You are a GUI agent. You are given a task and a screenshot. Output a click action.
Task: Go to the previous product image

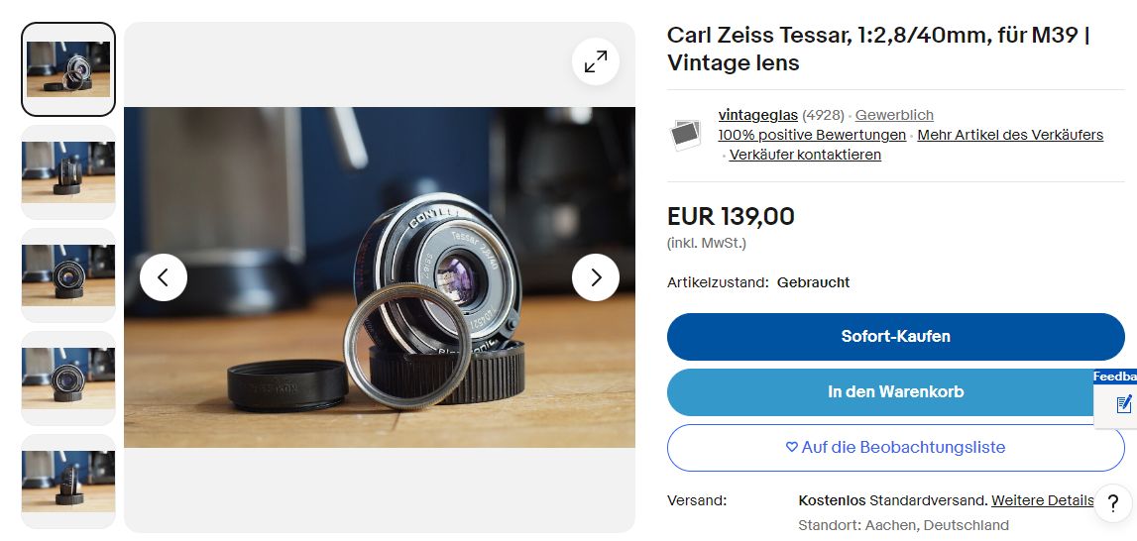pyautogui.click(x=164, y=277)
